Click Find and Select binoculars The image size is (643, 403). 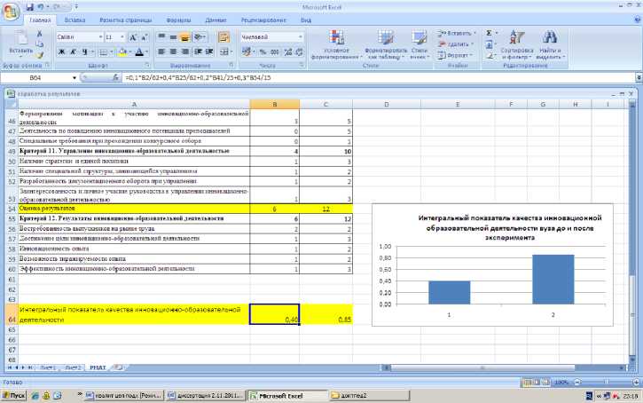(549, 40)
